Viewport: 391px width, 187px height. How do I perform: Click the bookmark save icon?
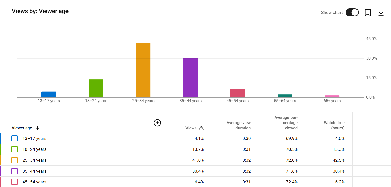(x=368, y=12)
